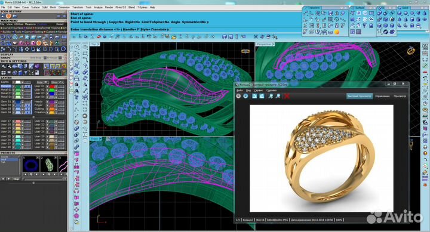This screenshot has width=430, height=232.
Task: Click the Solid category link in Main Menu
Action: click(29, 28)
